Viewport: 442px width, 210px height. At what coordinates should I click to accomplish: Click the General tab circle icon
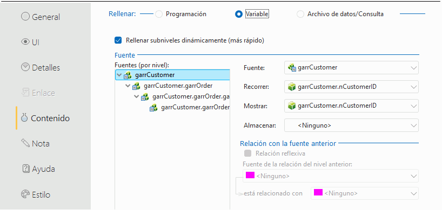tap(25, 17)
